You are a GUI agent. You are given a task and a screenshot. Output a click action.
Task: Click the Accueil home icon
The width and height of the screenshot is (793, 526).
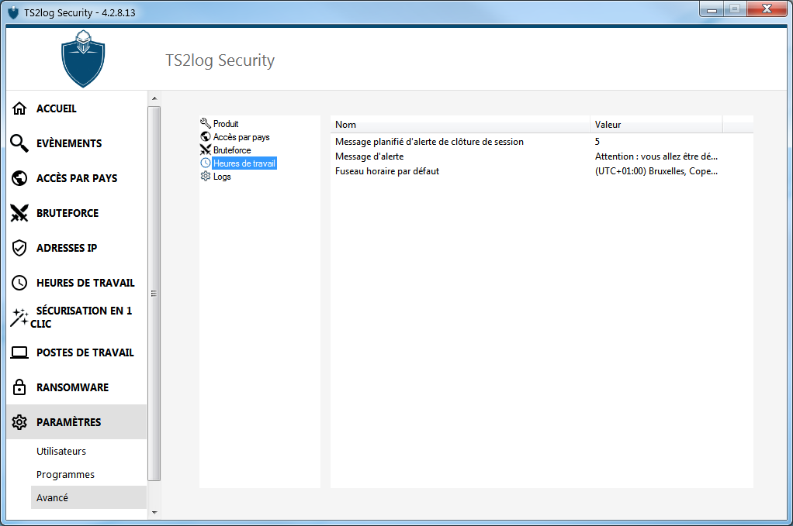coord(19,108)
